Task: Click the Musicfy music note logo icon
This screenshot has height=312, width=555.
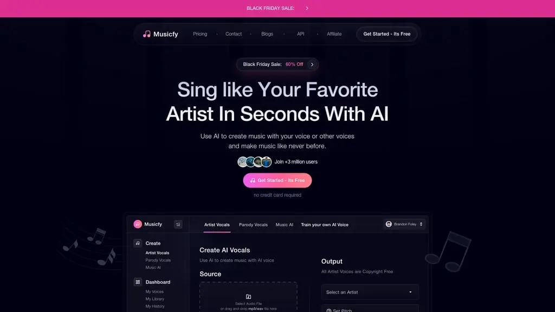Action: tap(146, 34)
